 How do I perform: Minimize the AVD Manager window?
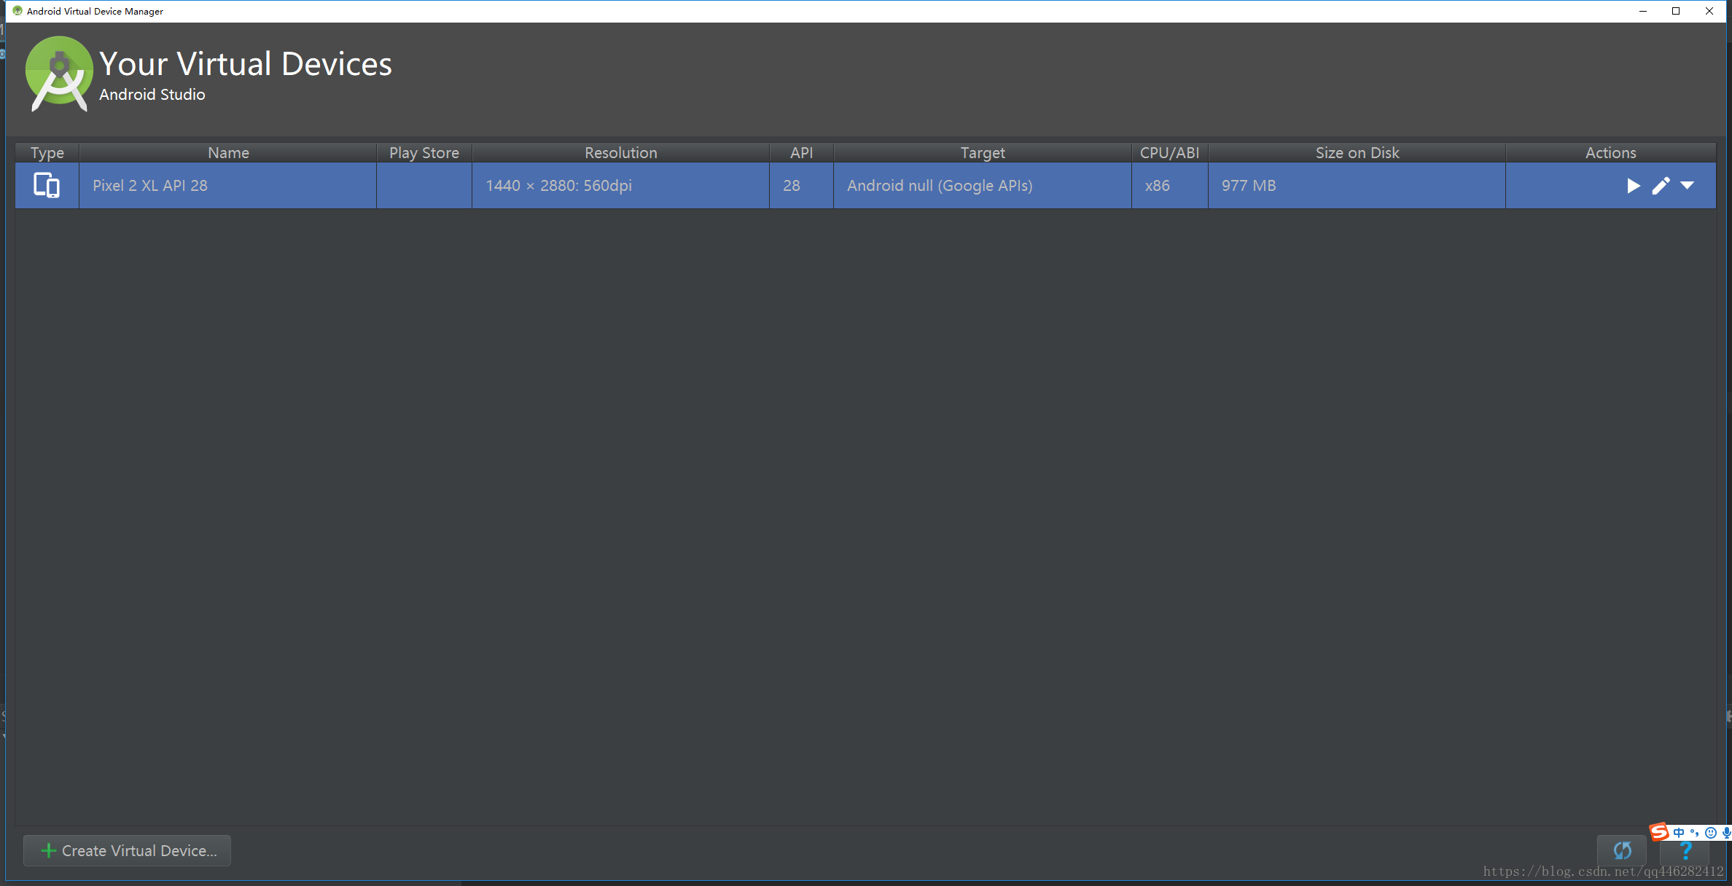click(x=1643, y=11)
